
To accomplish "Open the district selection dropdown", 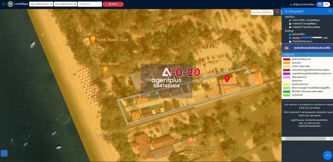I will 65,4.
